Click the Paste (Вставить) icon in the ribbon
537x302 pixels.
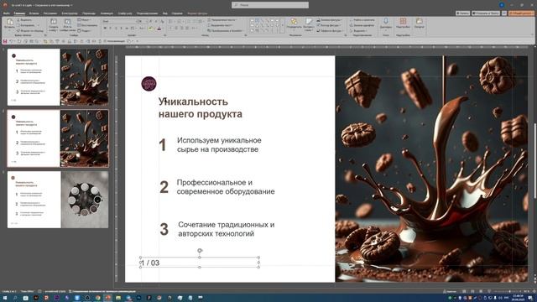coord(9,23)
